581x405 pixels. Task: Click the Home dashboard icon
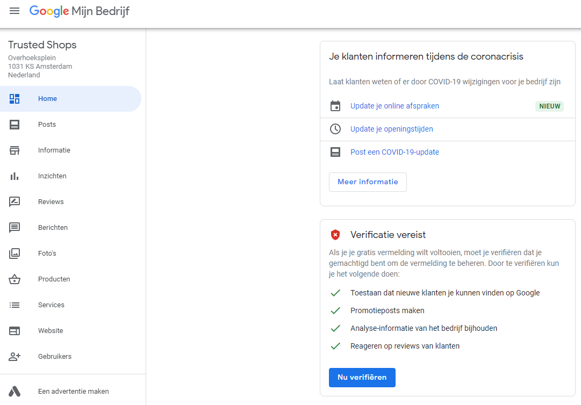[15, 99]
